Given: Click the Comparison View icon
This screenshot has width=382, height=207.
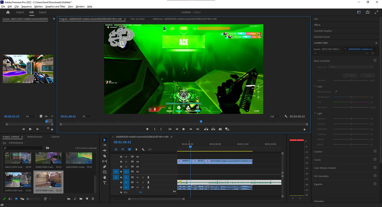Looking at the screenshot, I should tap(227, 129).
